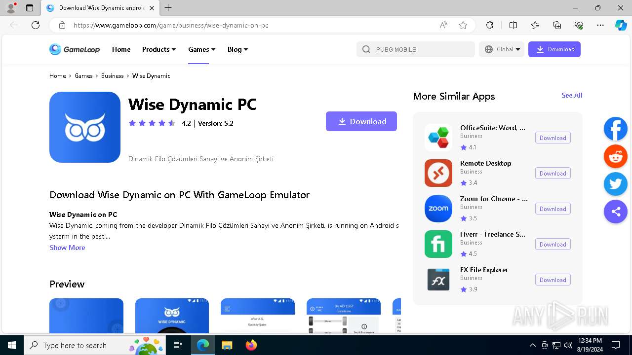The image size is (632, 355).
Task: Share page on Reddit
Action: coord(616,157)
